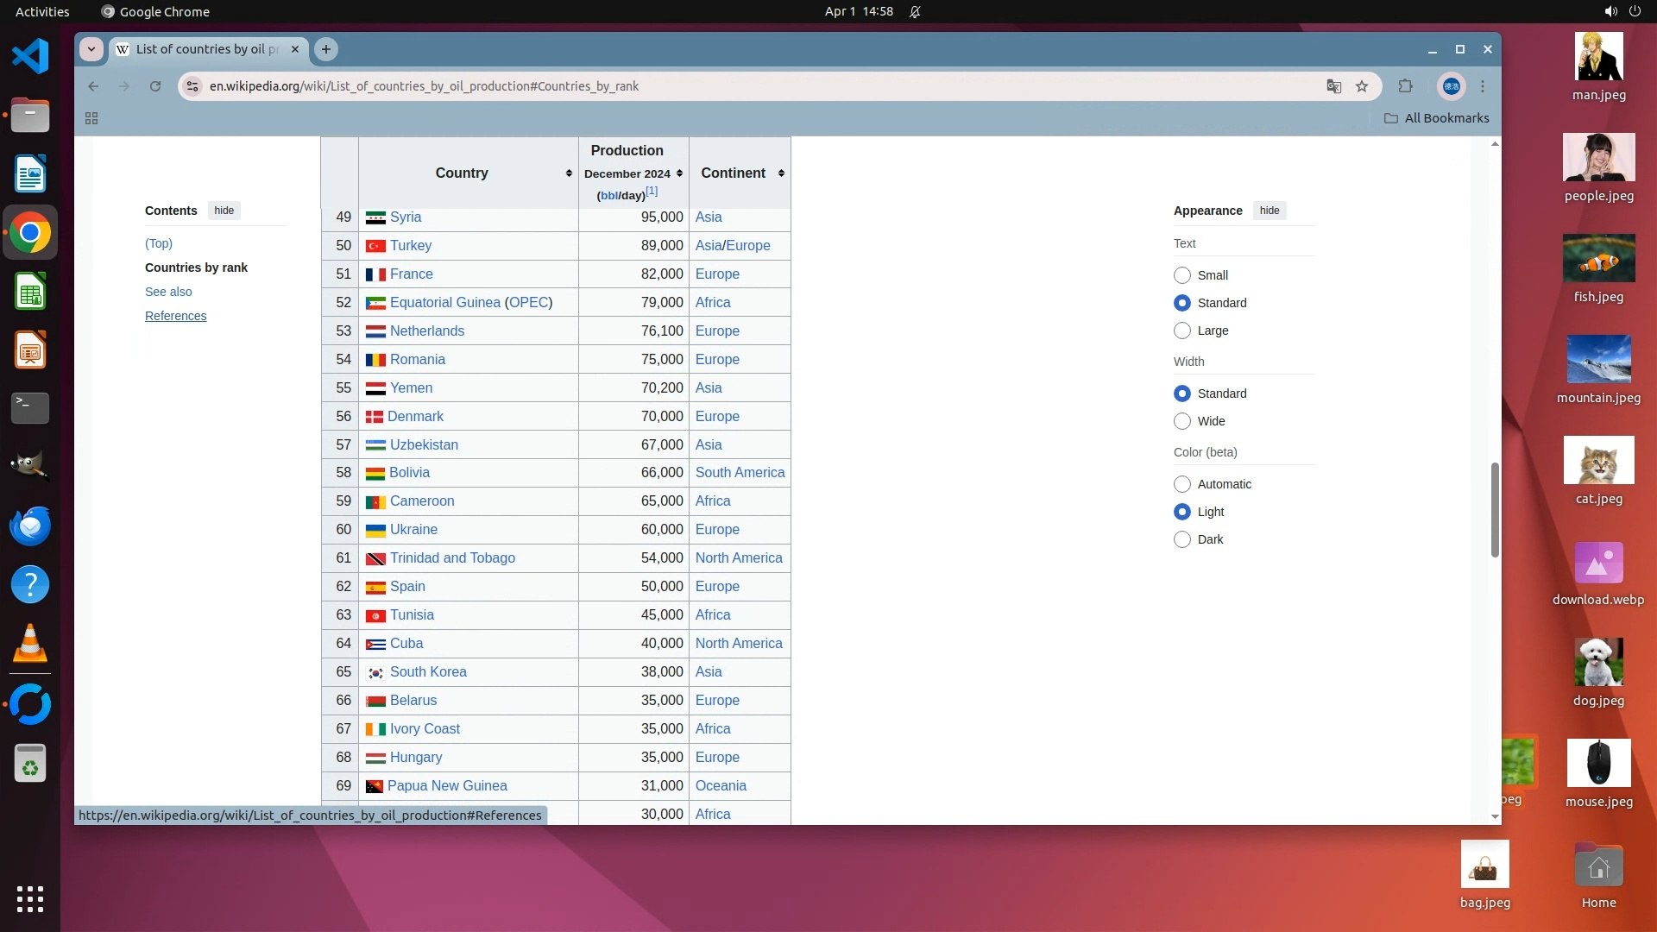Hide the Contents sidebar
Screen dimensions: 1657x932
click(x=224, y=211)
